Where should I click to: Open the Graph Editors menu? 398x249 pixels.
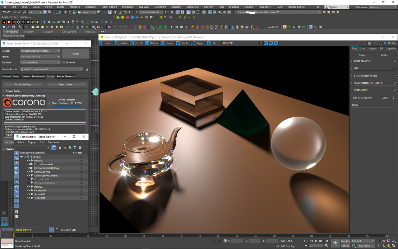tap(109, 7)
